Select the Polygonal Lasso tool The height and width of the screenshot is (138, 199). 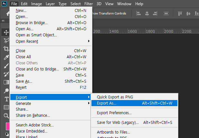click(x=6, y=41)
